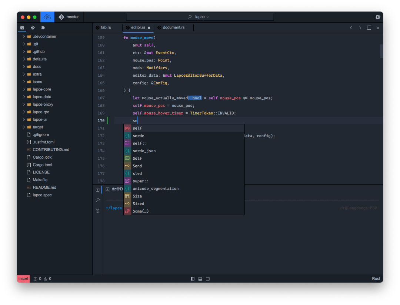This screenshot has height=305, width=400.
Task: Select the Sized trait completion
Action: [184, 204]
